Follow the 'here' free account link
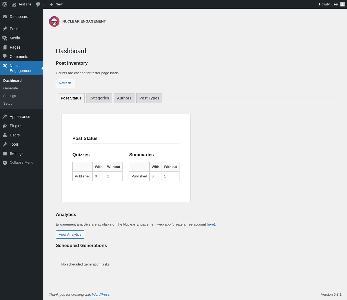 210,224
